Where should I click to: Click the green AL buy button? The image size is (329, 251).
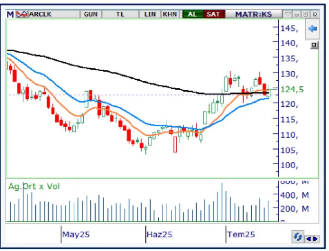point(192,14)
